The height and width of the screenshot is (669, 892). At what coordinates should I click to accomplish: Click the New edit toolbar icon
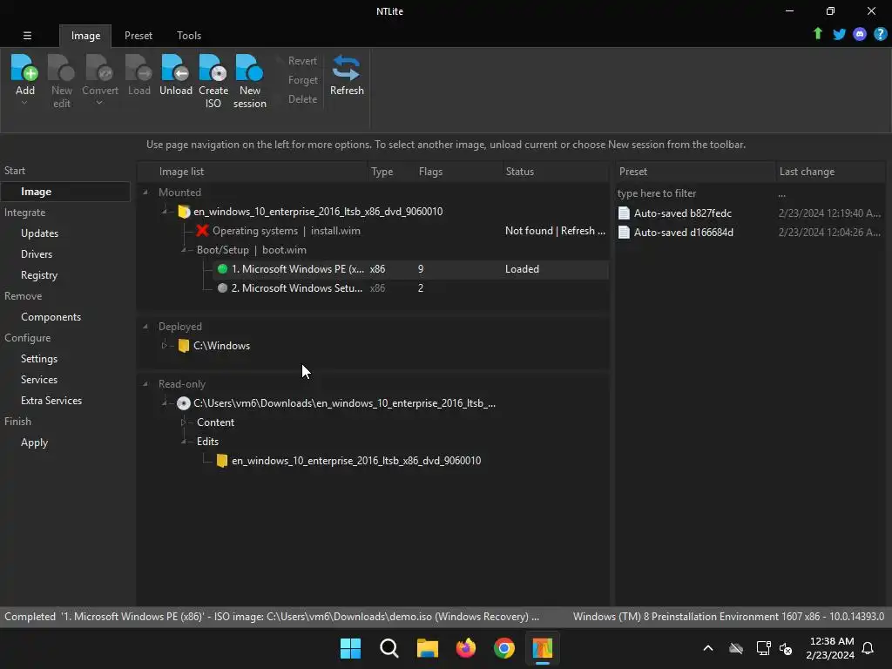click(x=62, y=67)
